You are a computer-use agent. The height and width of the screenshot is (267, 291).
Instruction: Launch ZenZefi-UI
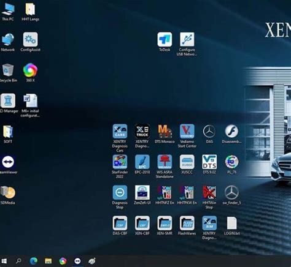pyautogui.click(x=142, y=195)
